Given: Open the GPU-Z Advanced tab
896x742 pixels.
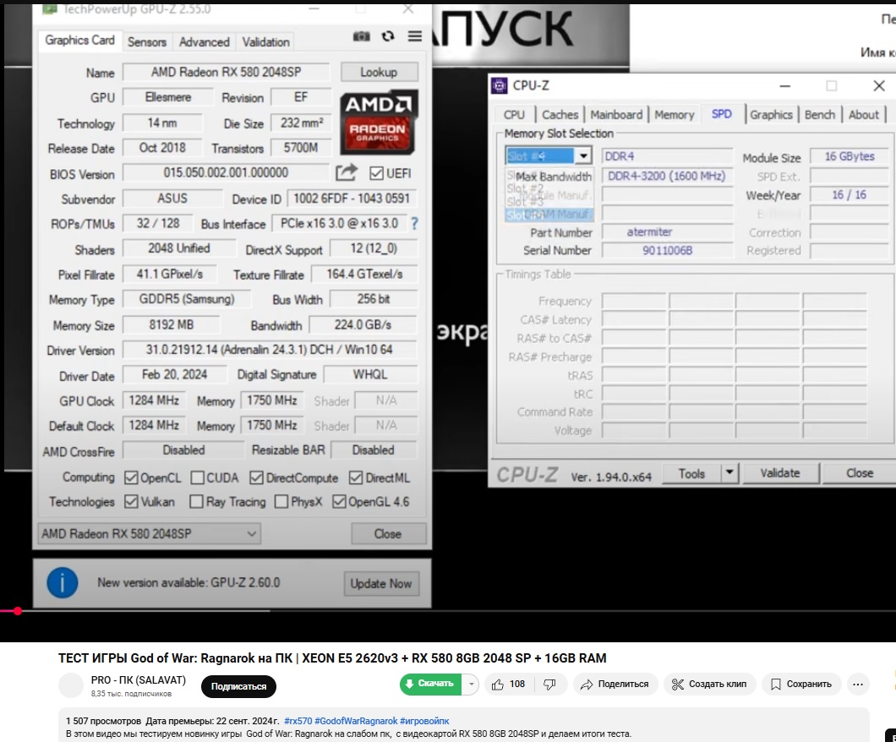Looking at the screenshot, I should tap(204, 41).
